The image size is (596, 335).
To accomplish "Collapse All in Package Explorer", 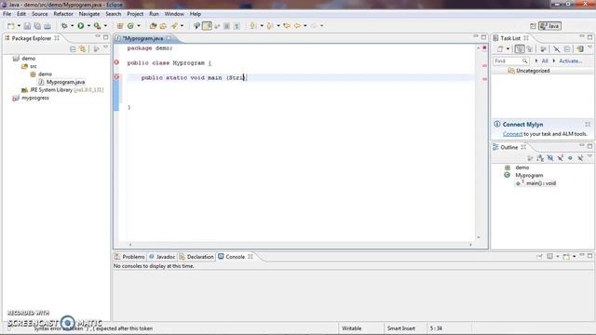I will click(73, 49).
